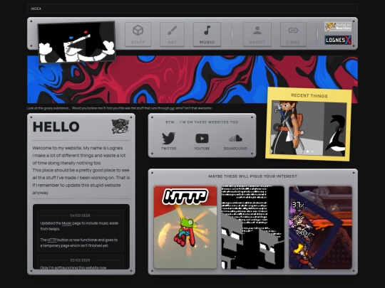This screenshot has height=288, width=385.
Task: Click the INDEX address bar
Action: pos(192,9)
